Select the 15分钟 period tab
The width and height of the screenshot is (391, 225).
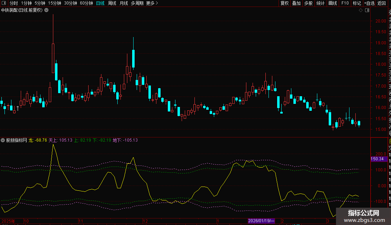click(55, 3)
